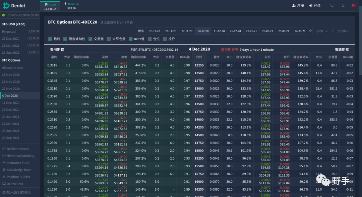Open the 3000 minimum strike dropdown
Viewport: 362px width, 197px height.
[x=322, y=31]
